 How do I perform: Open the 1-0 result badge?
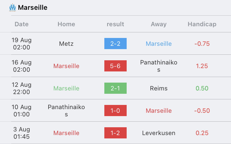(115, 111)
